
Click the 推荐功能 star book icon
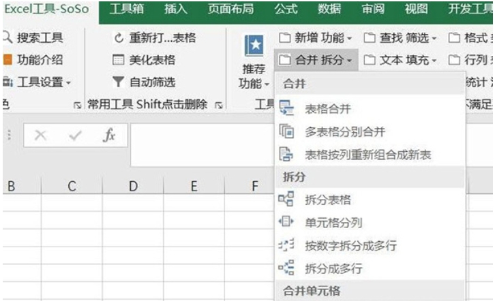(x=254, y=46)
